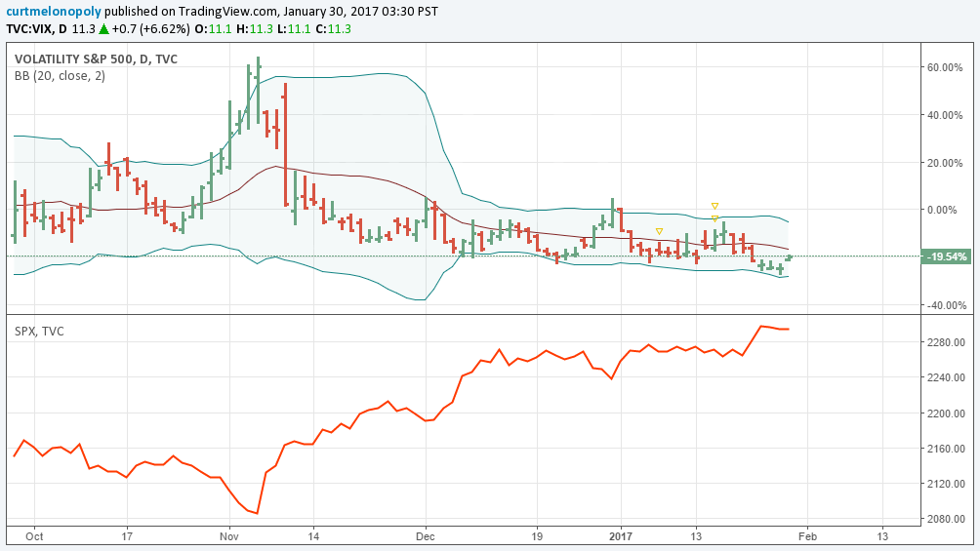Click the L:11.1 low value
This screenshot has height=551, width=980.
[294, 28]
